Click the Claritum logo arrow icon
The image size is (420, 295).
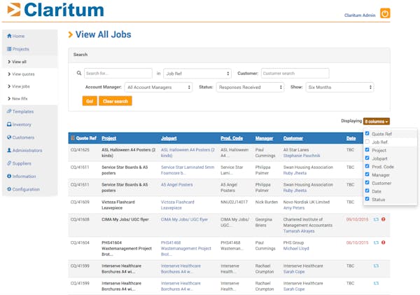tap(14, 9)
